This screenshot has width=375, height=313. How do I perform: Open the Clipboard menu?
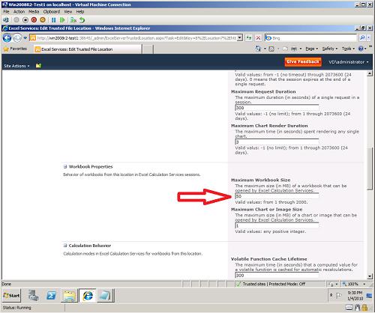click(x=52, y=12)
